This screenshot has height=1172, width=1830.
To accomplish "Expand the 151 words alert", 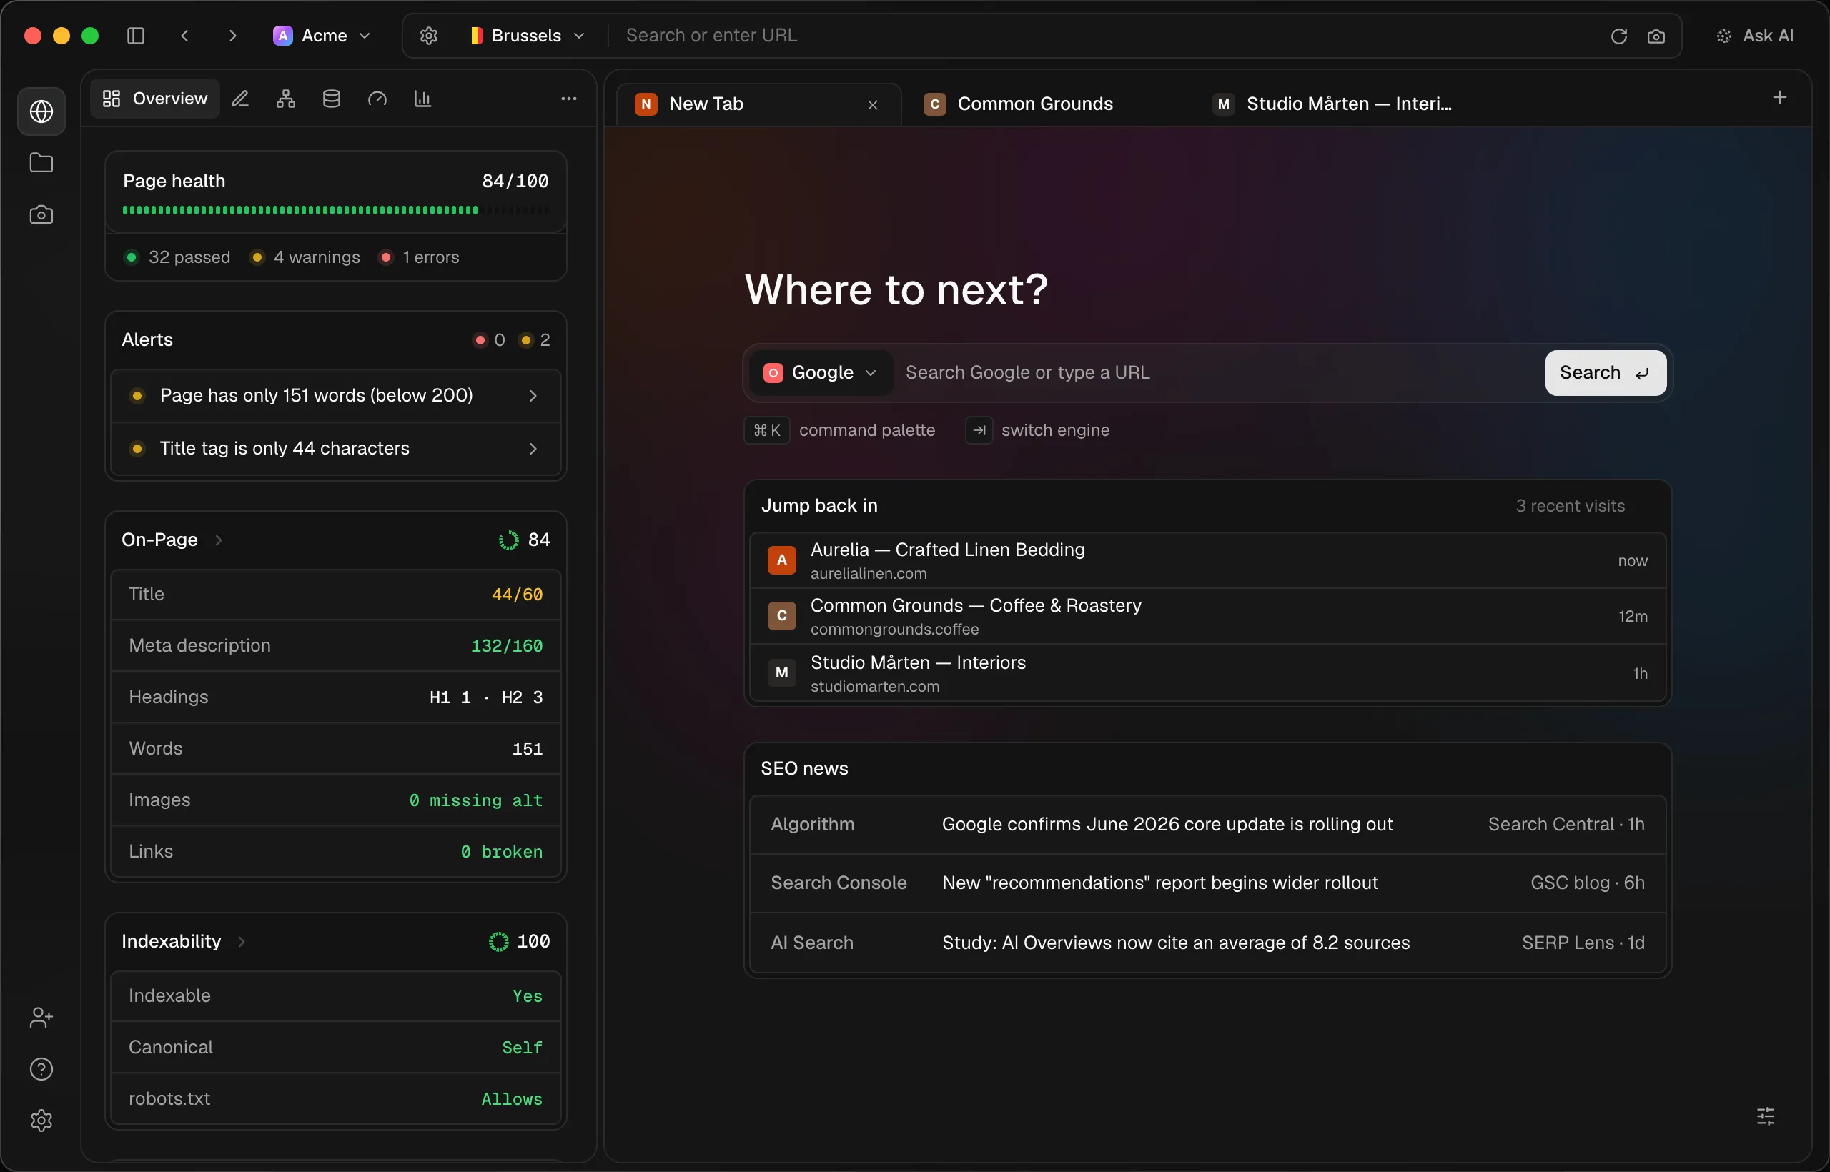I will point(336,396).
